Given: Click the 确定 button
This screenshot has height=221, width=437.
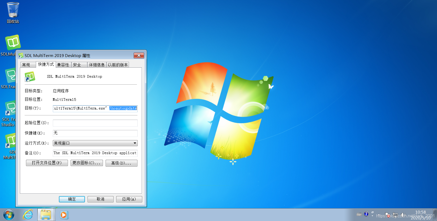Looking at the screenshot, I should pyautogui.click(x=72, y=199).
